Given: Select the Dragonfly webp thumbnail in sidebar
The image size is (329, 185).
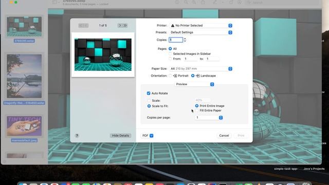Looking at the screenshot, I should click(x=24, y=76).
